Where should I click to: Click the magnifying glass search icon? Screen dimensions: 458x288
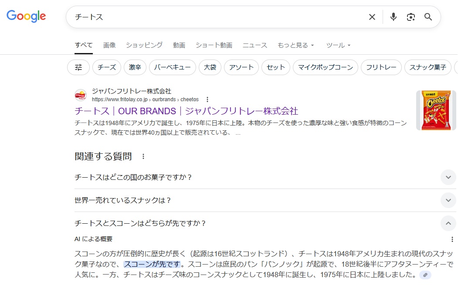[x=428, y=17]
